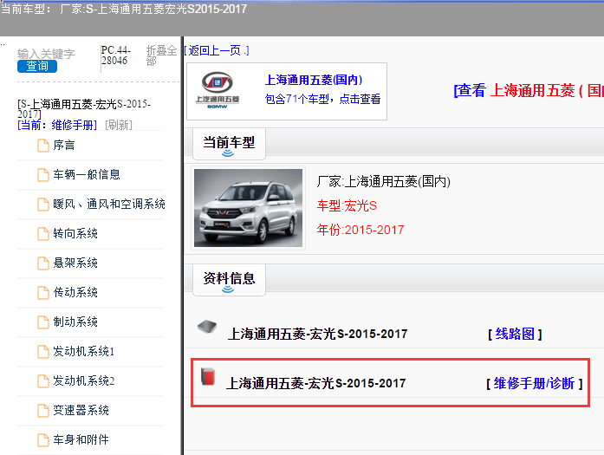Click the red book icon in the 维修手册/诊断 row
This screenshot has width=604, height=455.
click(x=208, y=376)
